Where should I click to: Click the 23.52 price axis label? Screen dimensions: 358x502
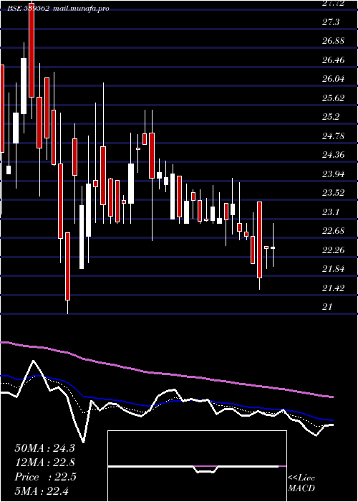point(334,193)
